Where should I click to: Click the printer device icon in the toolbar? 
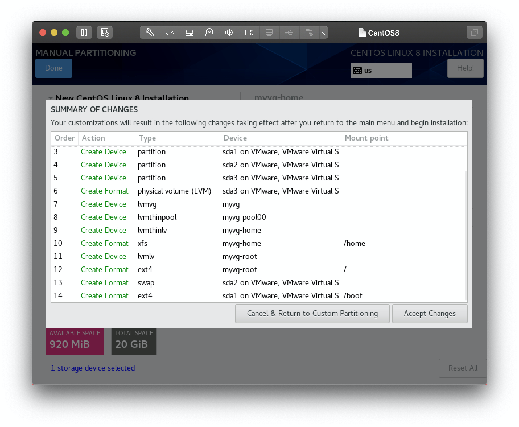[x=269, y=32]
